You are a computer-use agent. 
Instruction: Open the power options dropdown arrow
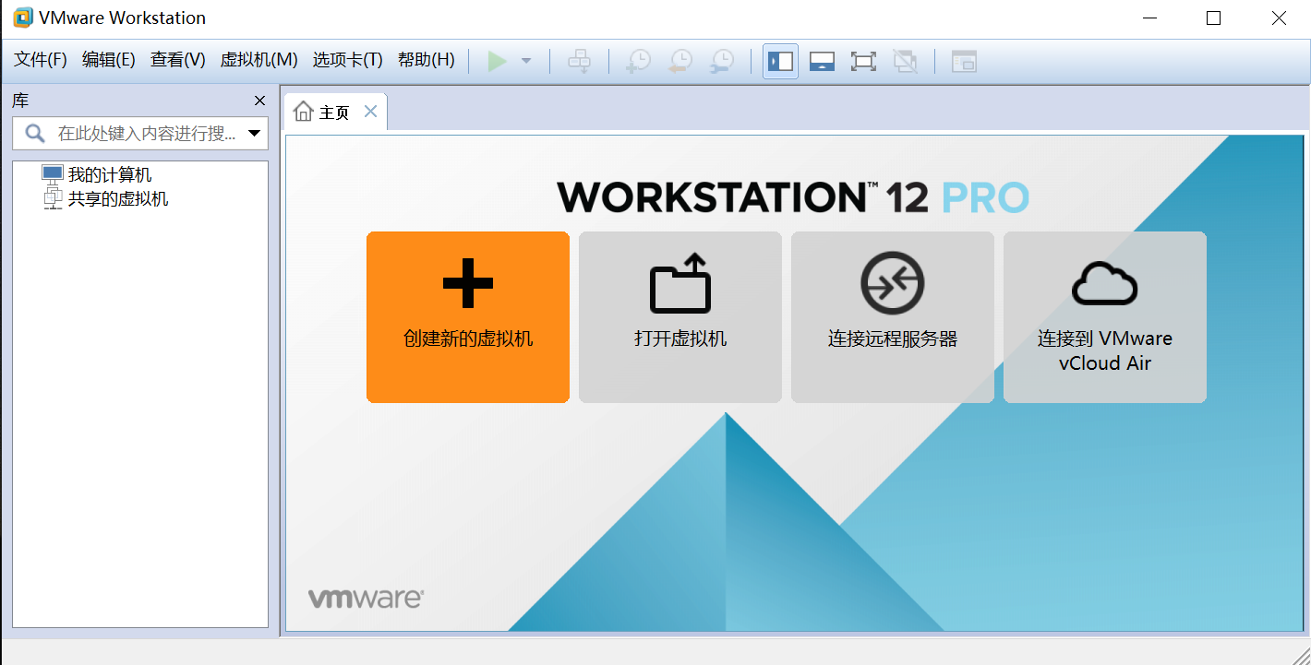click(526, 62)
